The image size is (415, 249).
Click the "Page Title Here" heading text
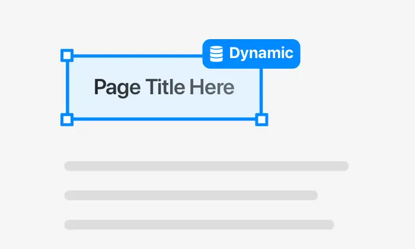point(164,87)
